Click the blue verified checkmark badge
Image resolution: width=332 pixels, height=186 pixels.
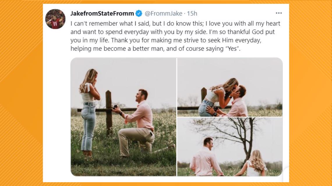pos(138,13)
